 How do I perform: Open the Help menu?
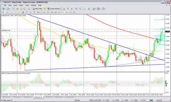click(x=40, y=5)
